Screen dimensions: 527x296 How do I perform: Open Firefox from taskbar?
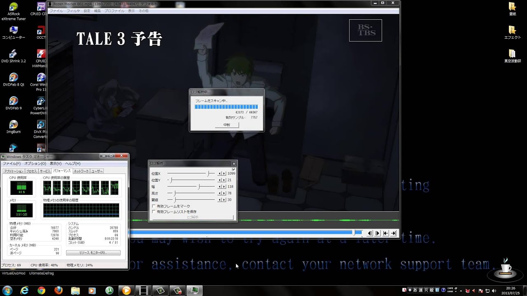coord(58,291)
